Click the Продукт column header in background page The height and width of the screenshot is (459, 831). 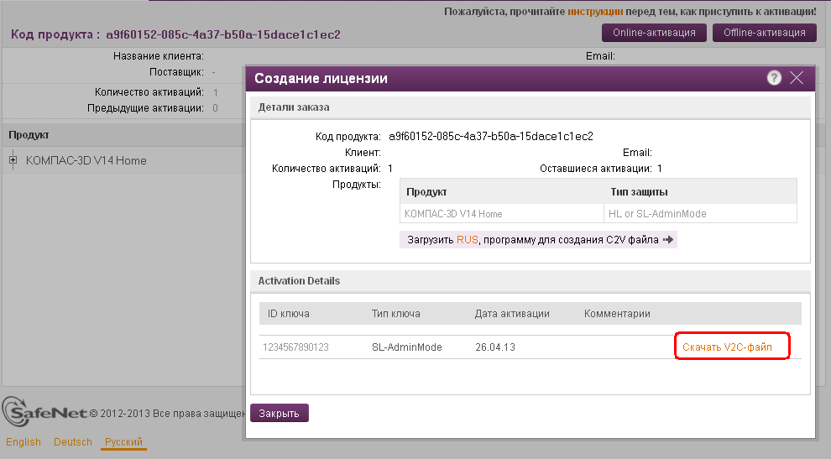click(29, 134)
